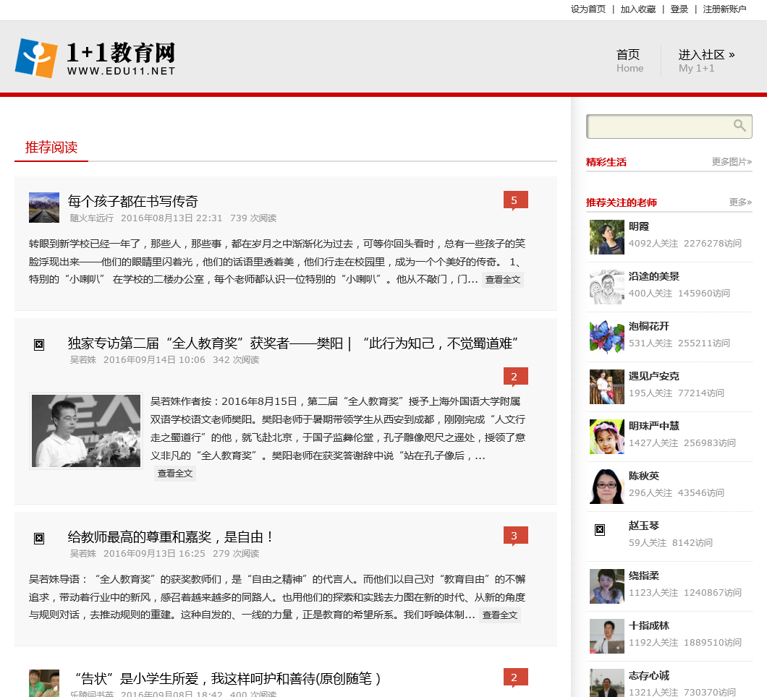Click 加入收藏 in the top bar
The height and width of the screenshot is (697, 767).
coord(638,9)
